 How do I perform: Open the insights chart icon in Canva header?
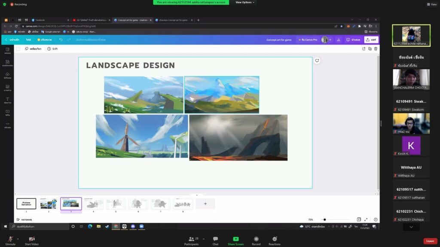[339, 40]
